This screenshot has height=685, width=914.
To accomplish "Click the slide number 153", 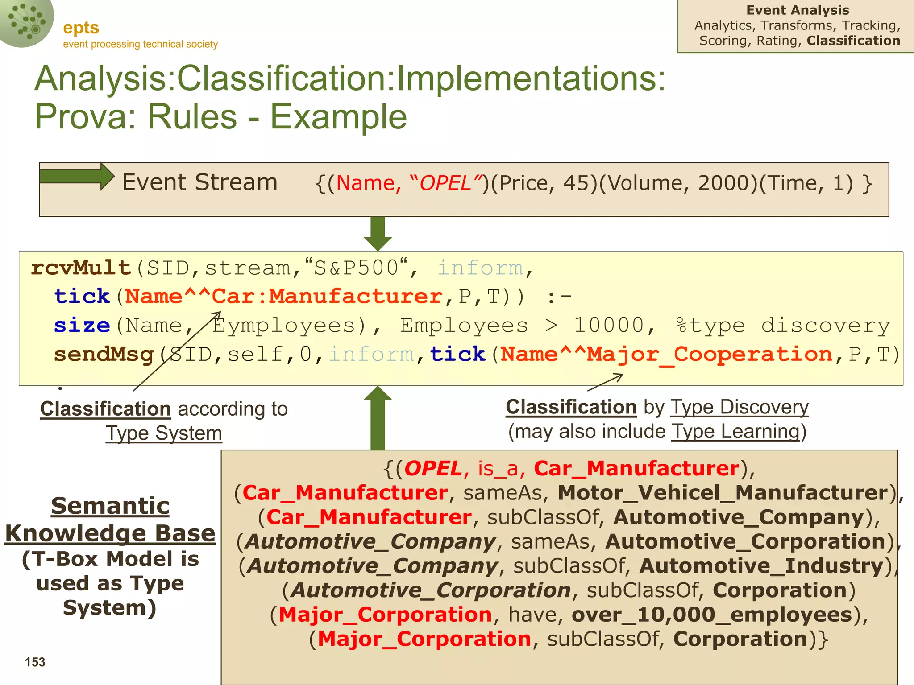I will 35,662.
